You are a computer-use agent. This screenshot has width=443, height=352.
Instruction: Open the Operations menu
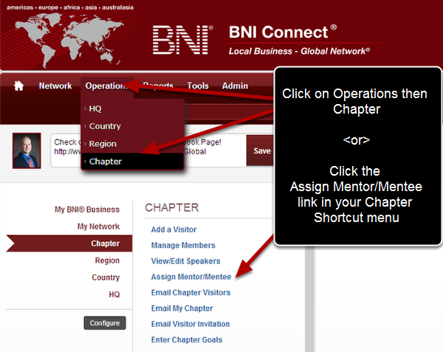(x=107, y=86)
